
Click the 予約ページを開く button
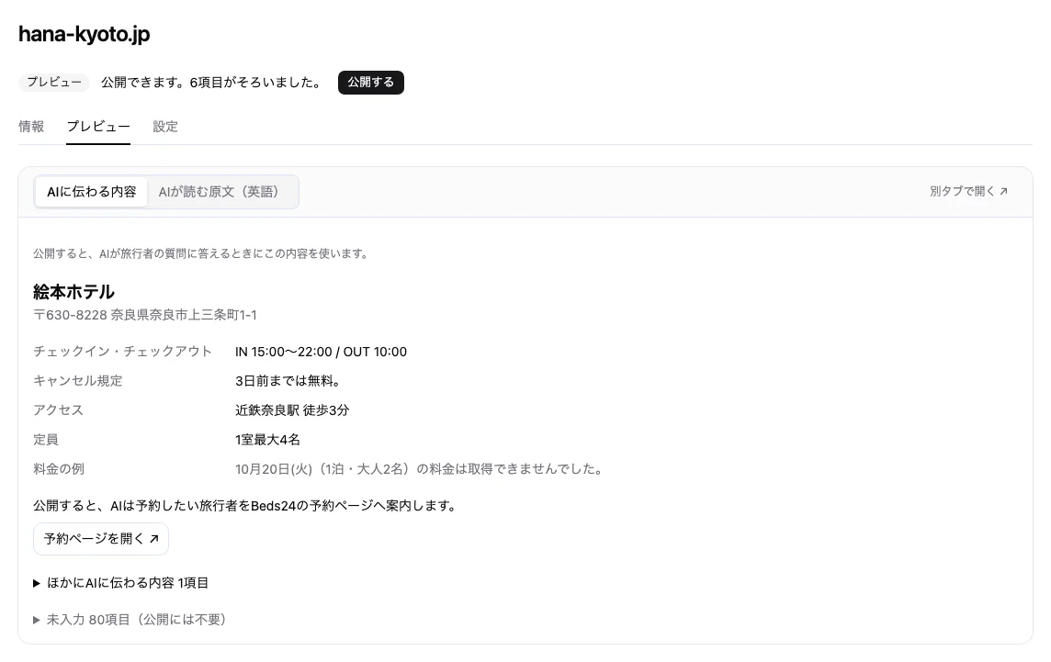pyautogui.click(x=100, y=539)
